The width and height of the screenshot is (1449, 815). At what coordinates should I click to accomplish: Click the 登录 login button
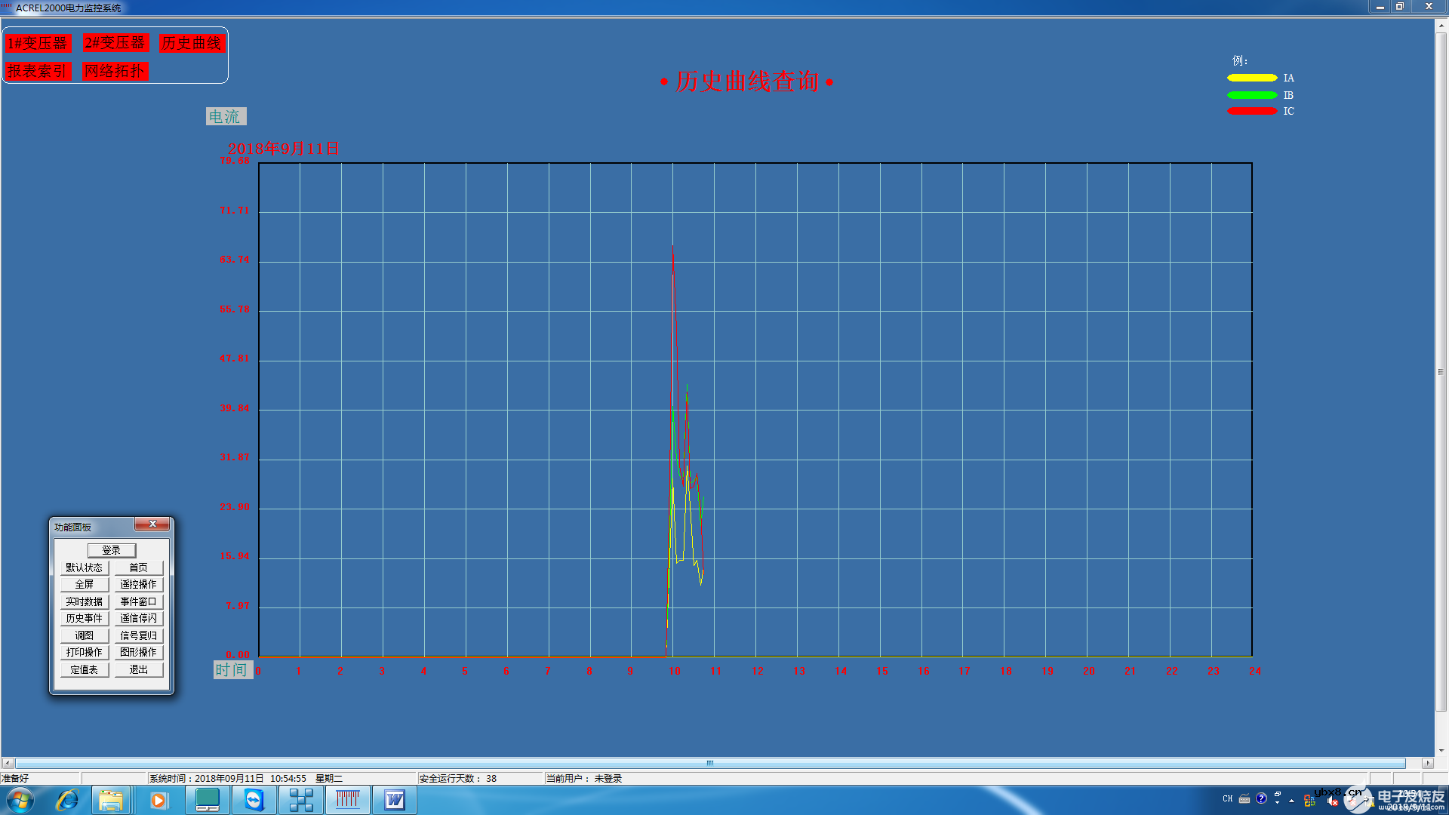click(112, 550)
